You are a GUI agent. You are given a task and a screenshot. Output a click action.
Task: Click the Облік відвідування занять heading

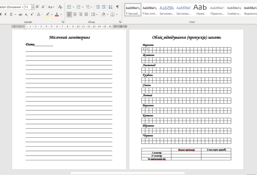(186, 37)
